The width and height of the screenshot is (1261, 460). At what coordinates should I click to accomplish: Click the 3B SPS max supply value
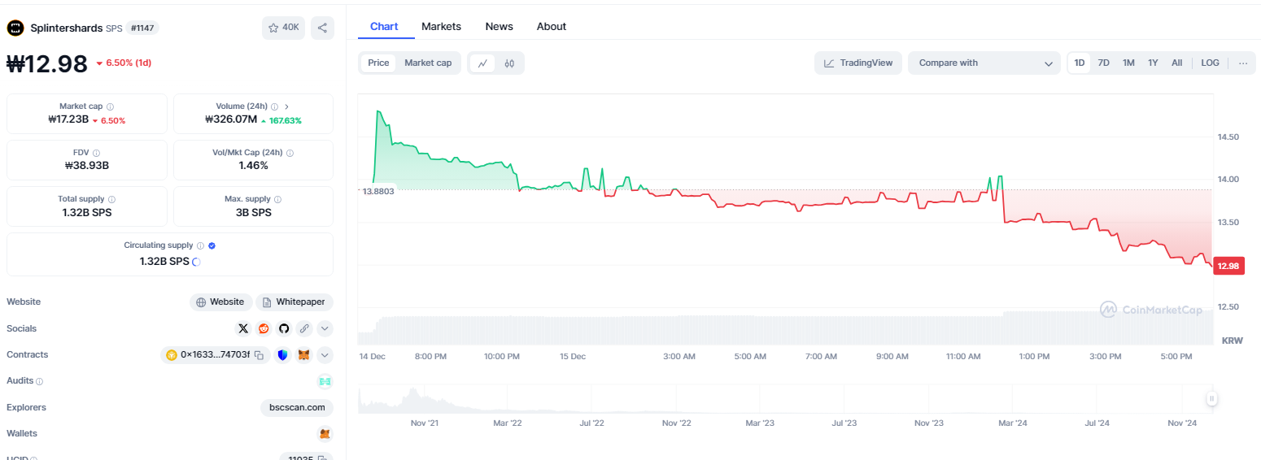click(253, 212)
